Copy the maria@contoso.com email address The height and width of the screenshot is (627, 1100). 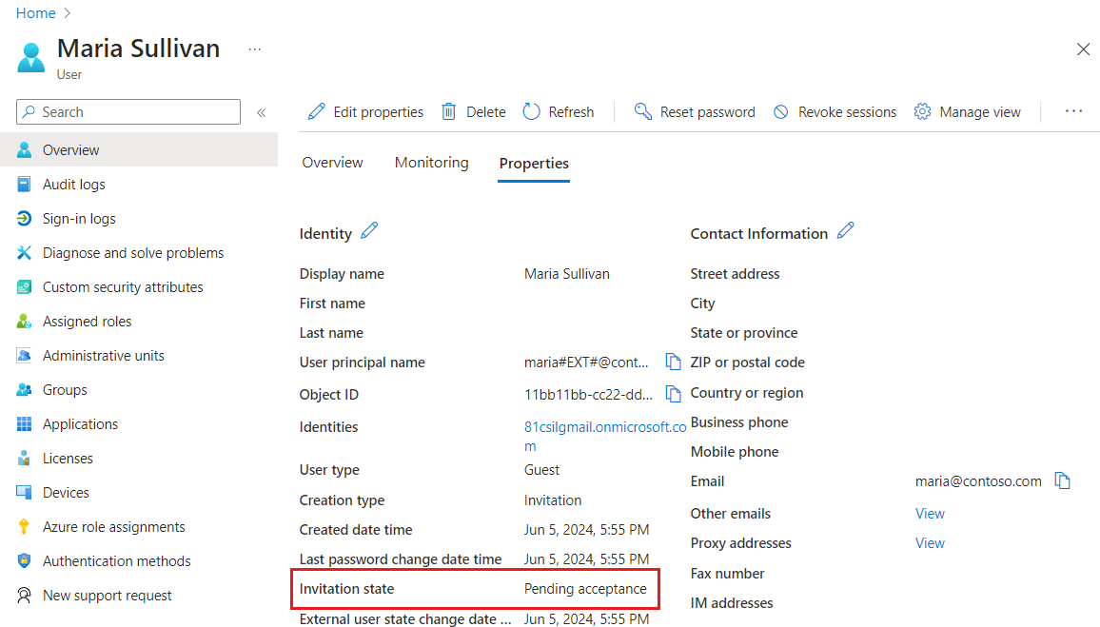click(1063, 480)
